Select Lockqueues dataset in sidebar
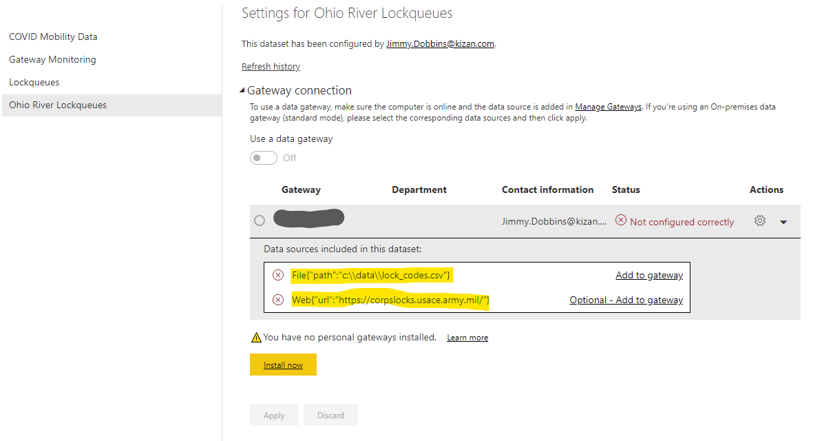This screenshot has width=813, height=441. pyautogui.click(x=34, y=83)
